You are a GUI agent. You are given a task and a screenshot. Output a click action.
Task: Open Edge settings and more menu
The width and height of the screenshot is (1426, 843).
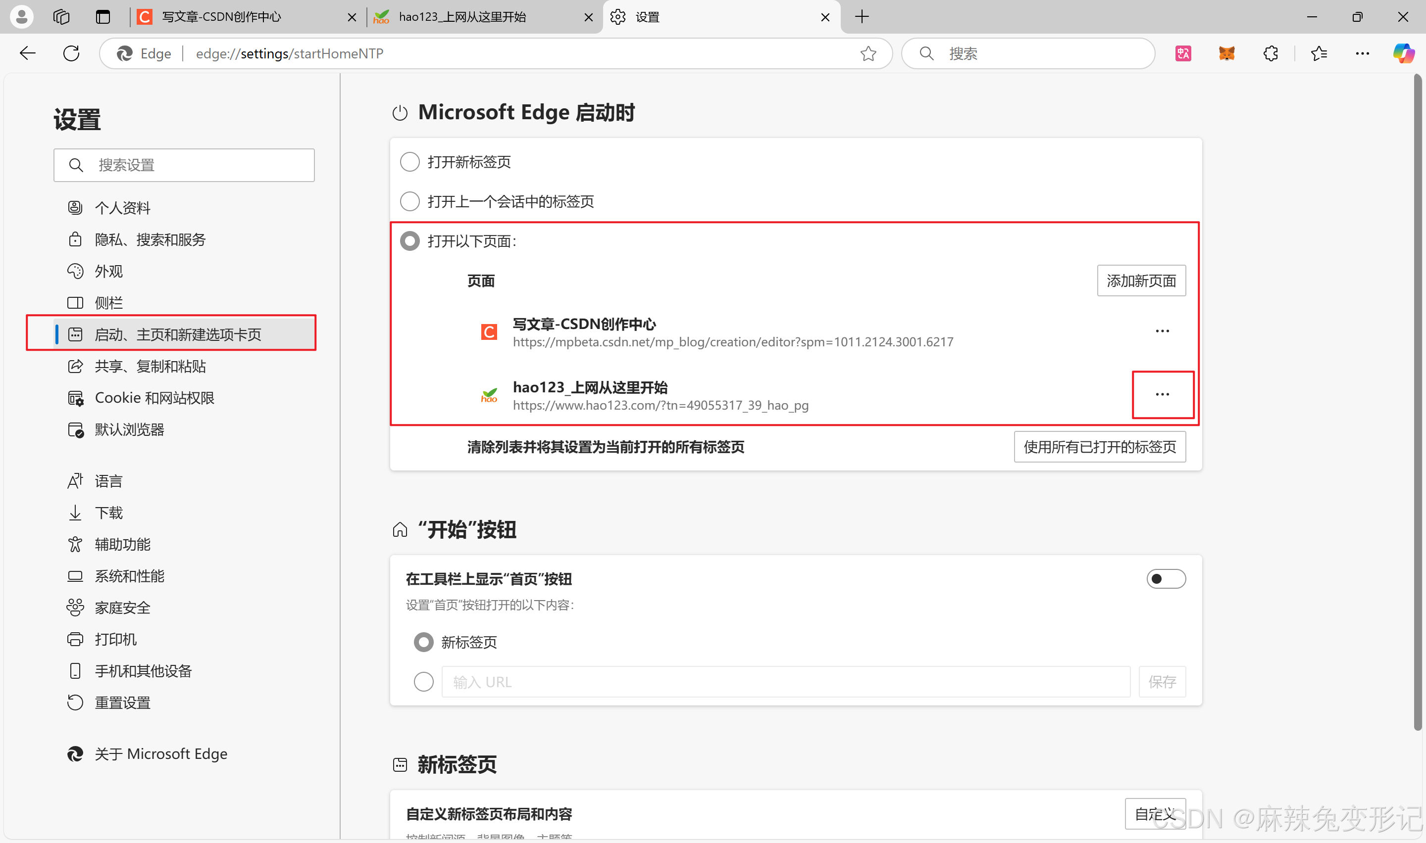click(1362, 53)
